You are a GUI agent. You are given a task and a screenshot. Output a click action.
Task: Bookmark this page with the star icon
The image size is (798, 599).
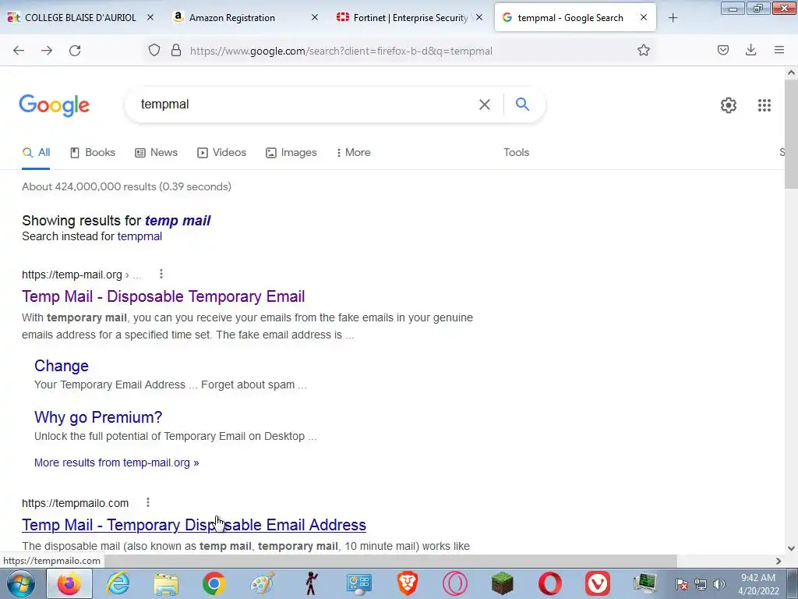[x=643, y=50]
